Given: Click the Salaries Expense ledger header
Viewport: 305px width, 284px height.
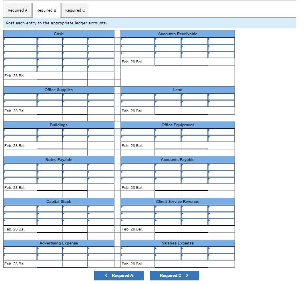Looking at the screenshot, I should point(178,243).
